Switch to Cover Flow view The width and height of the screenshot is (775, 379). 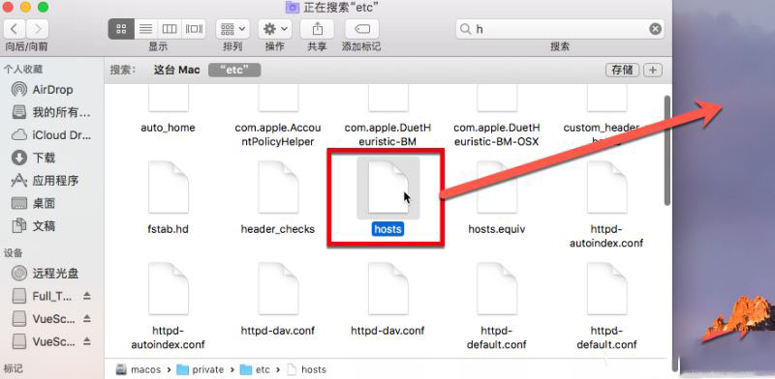193,29
